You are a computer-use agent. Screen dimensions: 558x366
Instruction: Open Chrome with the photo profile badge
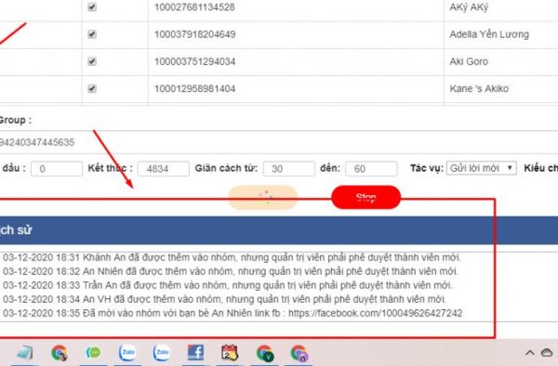click(x=60, y=353)
